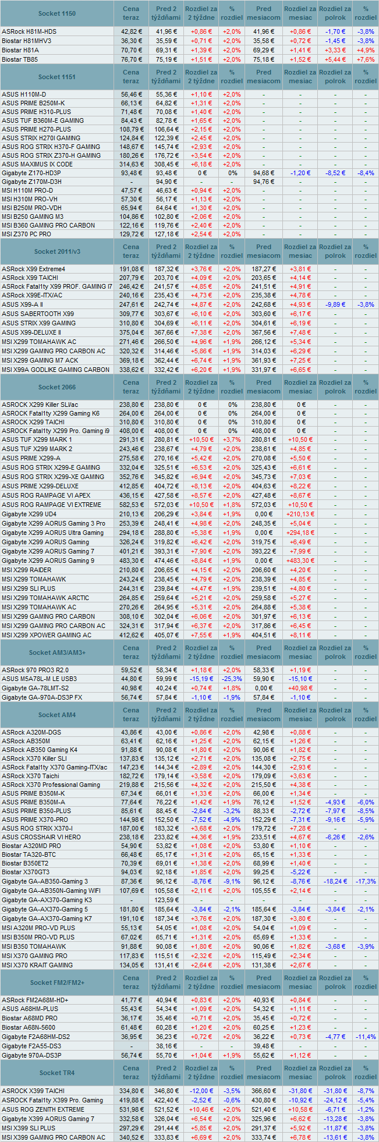Select ASUS MAXIMUS IX CODE name
Screen dimensions: 379x1142
point(37,164)
